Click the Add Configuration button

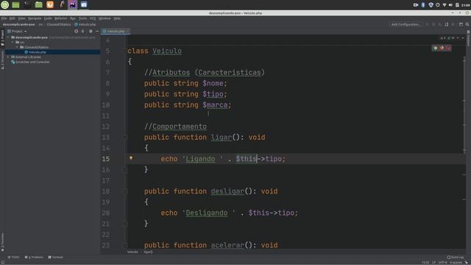pyautogui.click(x=406, y=24)
